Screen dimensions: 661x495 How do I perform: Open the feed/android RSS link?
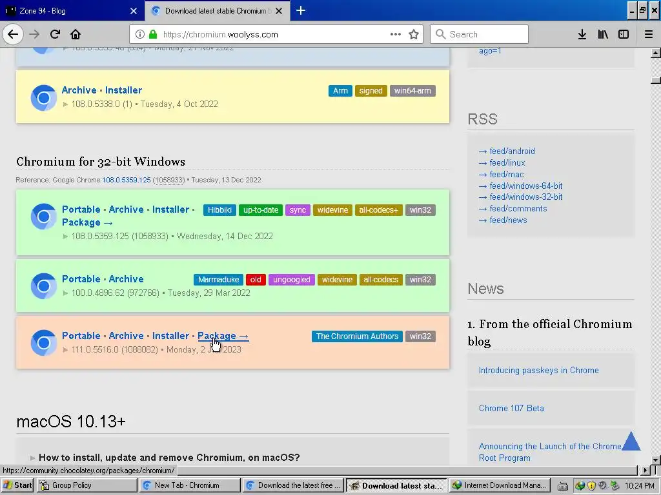512,151
